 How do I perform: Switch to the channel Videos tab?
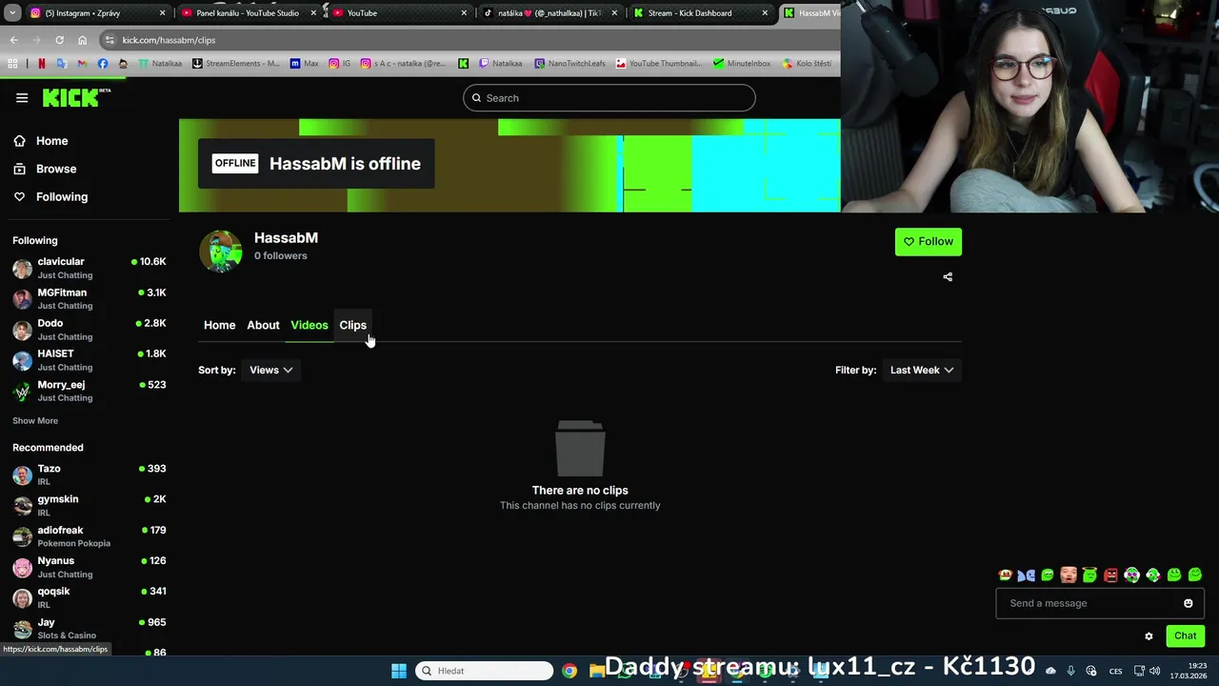[309, 325]
